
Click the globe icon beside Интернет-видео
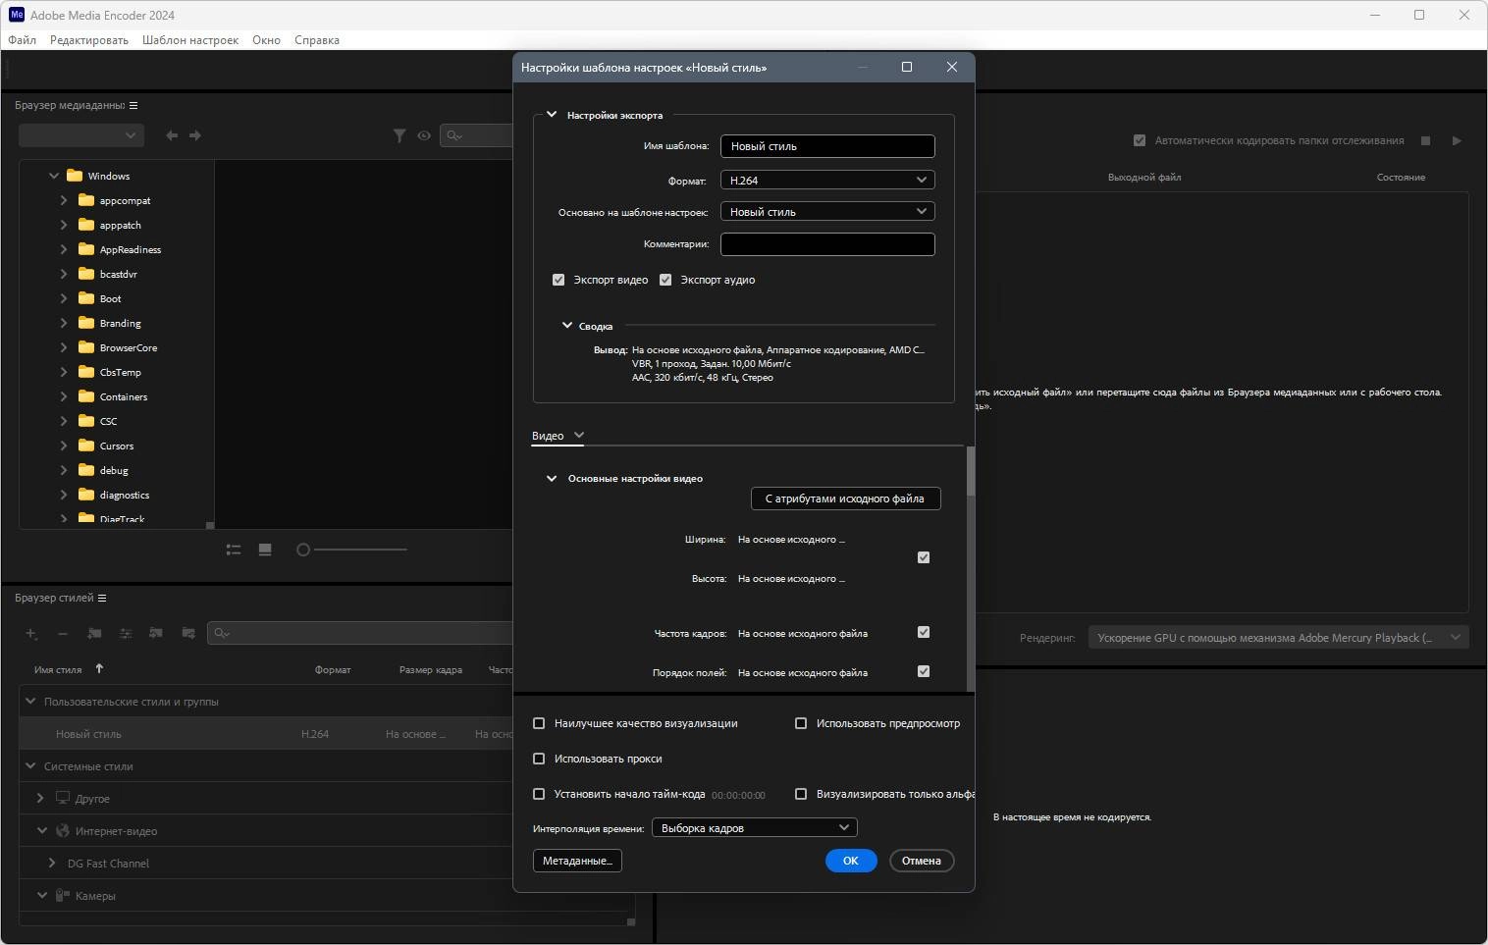(63, 830)
